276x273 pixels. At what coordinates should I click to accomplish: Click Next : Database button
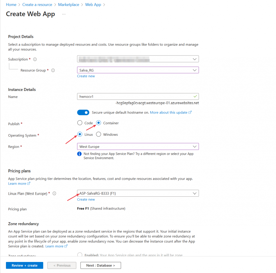coord(101,265)
